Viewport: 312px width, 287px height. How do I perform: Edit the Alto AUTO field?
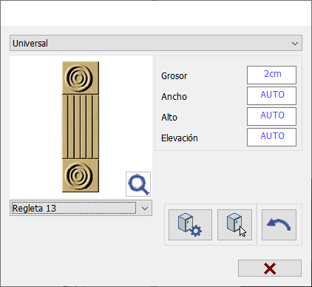click(271, 116)
